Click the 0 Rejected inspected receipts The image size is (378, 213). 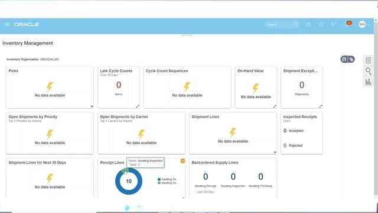[x=285, y=146]
